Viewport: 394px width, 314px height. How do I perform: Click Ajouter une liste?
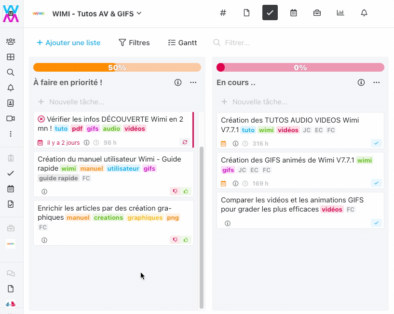coord(68,43)
